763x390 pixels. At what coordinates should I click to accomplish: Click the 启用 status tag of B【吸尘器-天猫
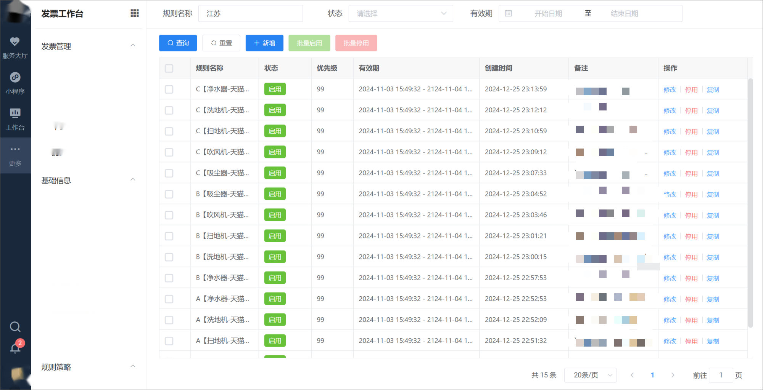(275, 194)
